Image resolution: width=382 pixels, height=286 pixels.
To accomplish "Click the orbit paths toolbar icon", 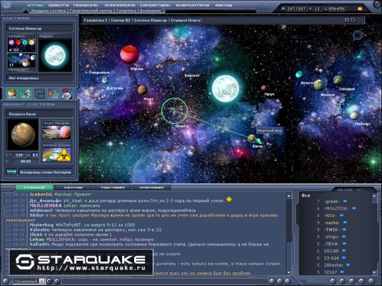I will [x=53, y=93].
